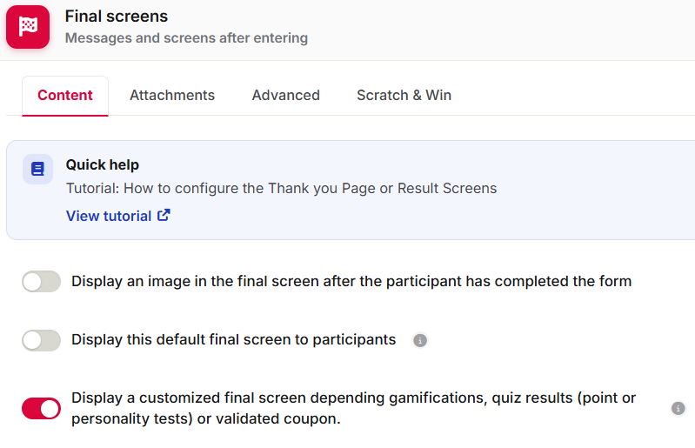Disable the customized final screen toggle
The width and height of the screenshot is (695, 448).
(x=41, y=408)
